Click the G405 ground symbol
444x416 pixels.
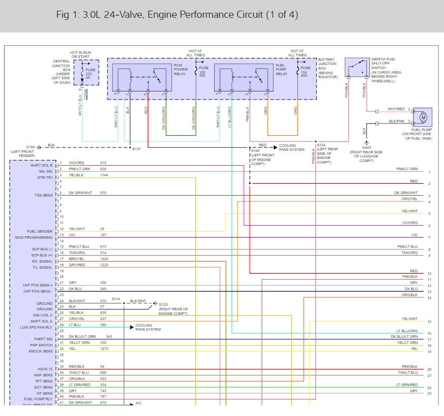[x=365, y=142]
